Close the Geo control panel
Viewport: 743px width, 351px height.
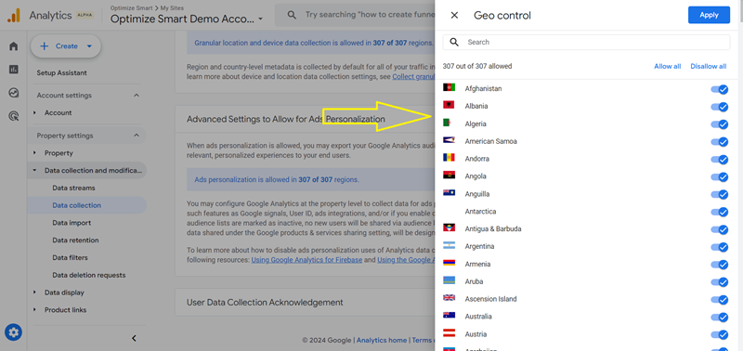(454, 15)
